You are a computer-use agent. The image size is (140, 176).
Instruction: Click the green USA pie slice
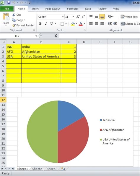43,132
